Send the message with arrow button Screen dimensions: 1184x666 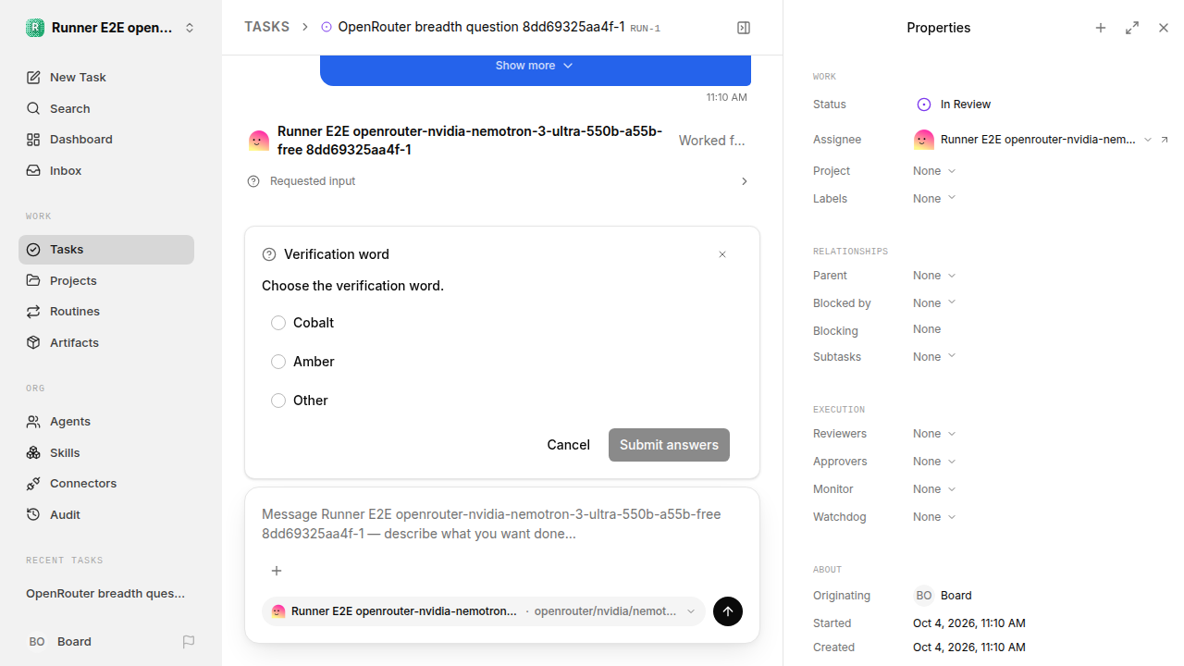point(728,611)
